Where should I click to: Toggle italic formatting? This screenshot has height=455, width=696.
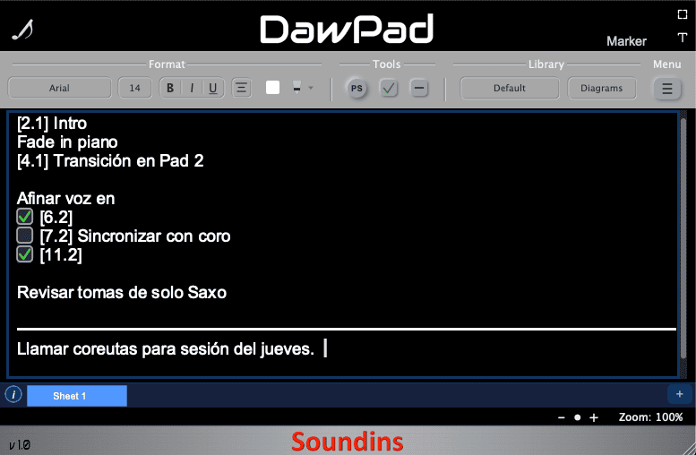[192, 88]
